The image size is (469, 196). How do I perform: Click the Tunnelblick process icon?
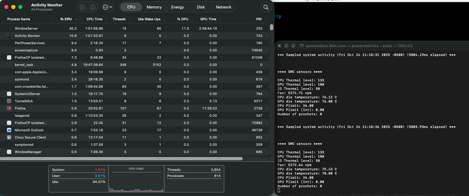9,101
